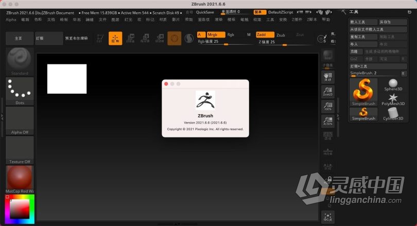The image size is (417, 226).
Task: Open the Alpha menu
Action: 11,20
